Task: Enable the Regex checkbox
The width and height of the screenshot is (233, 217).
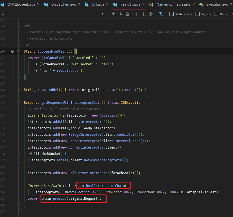Action: coord(216,14)
